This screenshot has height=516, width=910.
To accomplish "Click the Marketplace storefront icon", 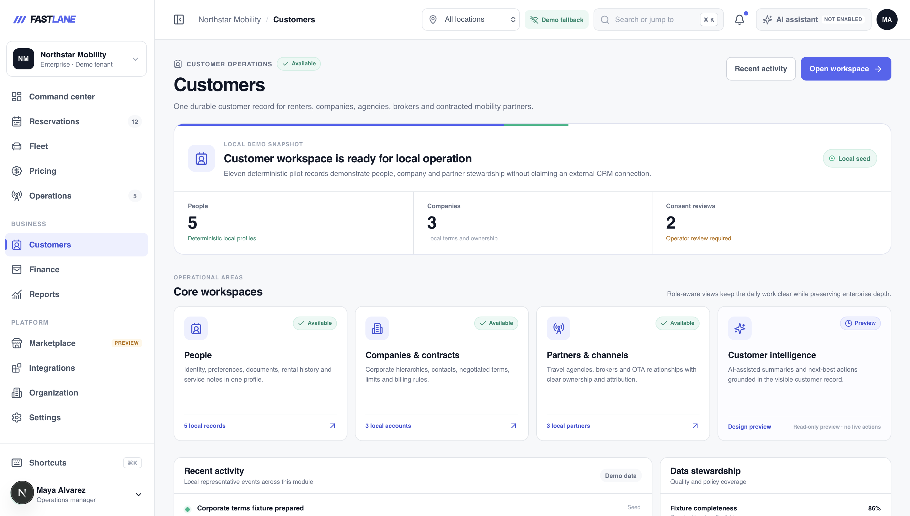I will point(17,343).
